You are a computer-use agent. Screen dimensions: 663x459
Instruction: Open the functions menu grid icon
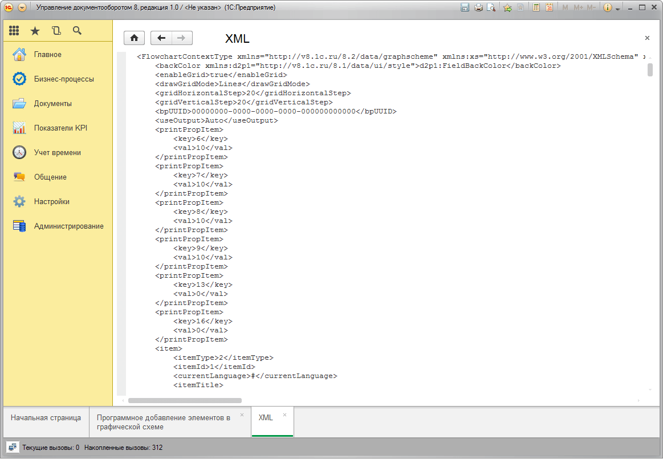(x=14, y=31)
